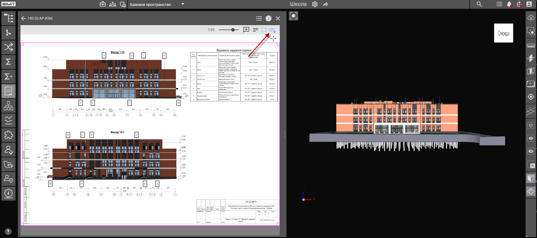Toggle perspective cube view mode
This screenshot has height=238, width=537.
click(531, 178)
